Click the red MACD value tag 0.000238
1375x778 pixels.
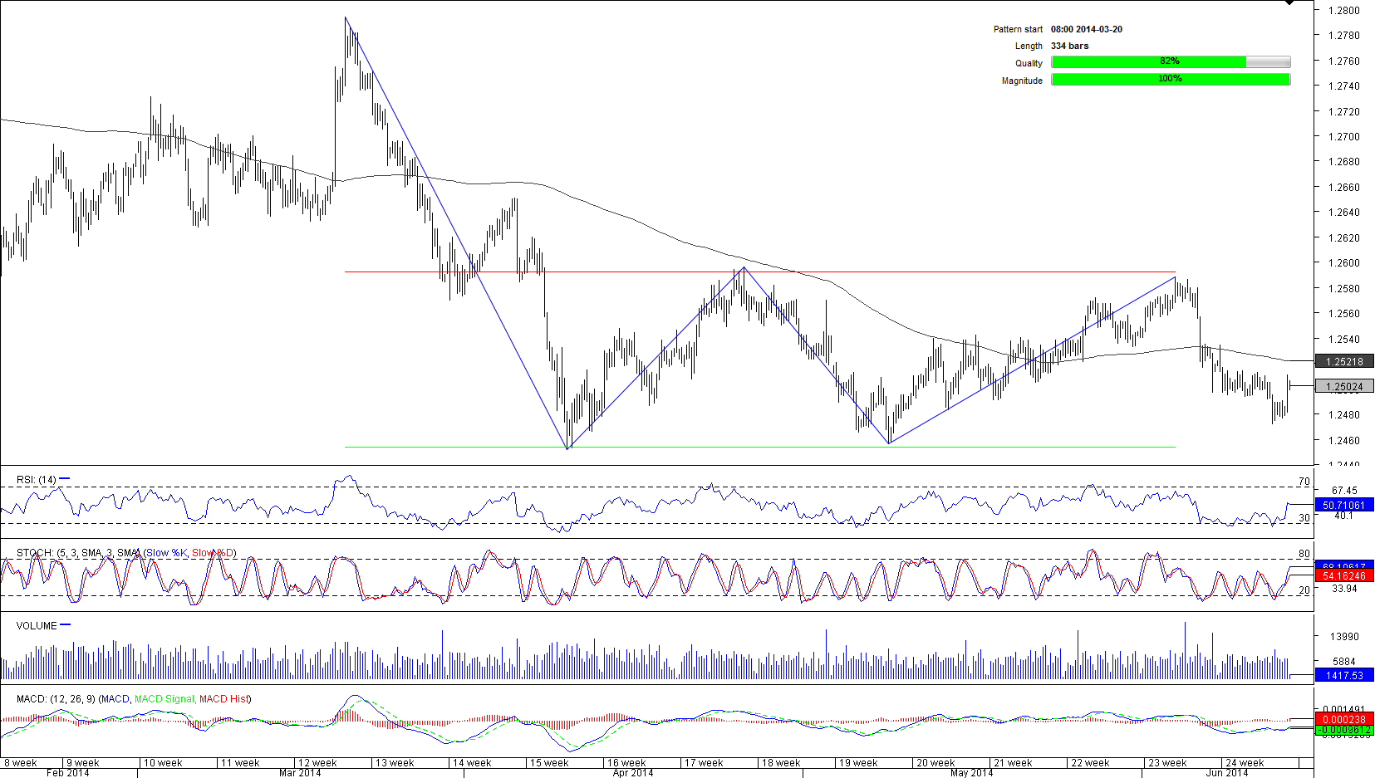(1343, 719)
